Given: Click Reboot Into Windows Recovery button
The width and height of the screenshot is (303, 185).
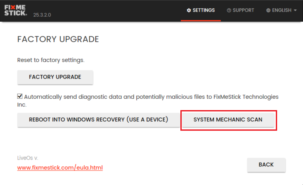Looking at the screenshot, I should (x=98, y=120).
